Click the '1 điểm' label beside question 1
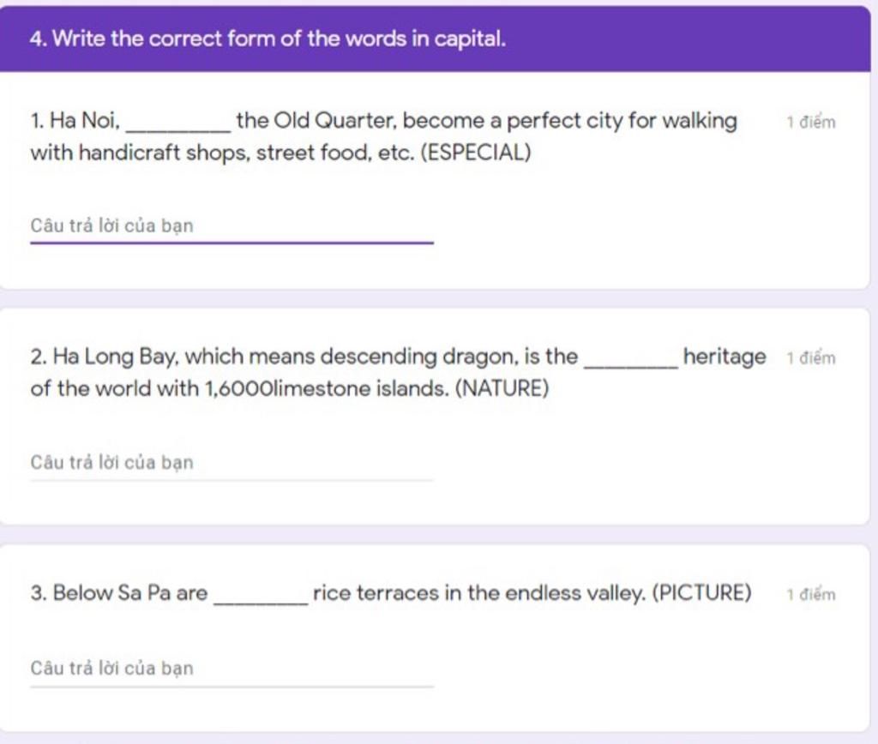 pyautogui.click(x=811, y=122)
